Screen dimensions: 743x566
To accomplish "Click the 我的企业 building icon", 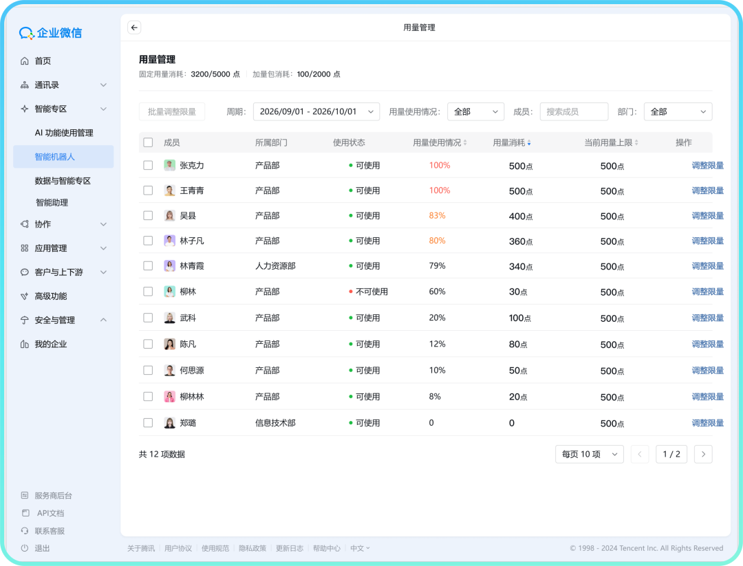I will coord(25,345).
